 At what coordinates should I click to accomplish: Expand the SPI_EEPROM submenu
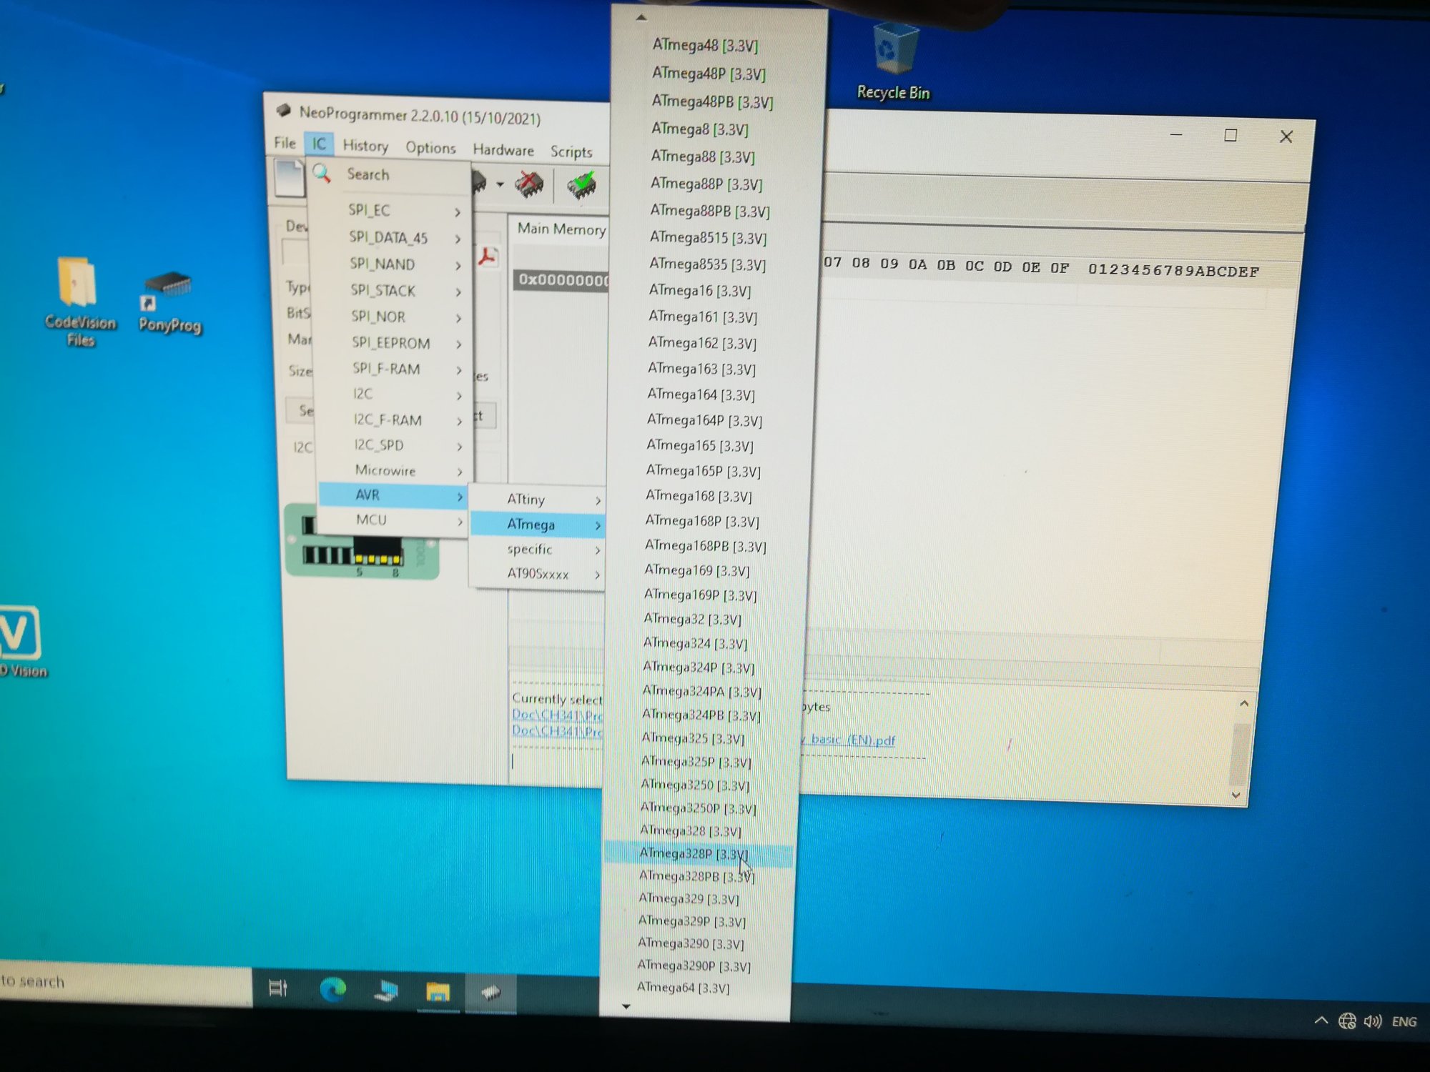coord(393,343)
